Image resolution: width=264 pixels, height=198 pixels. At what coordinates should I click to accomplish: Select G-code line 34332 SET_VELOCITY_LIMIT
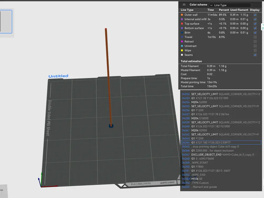pos(221,94)
